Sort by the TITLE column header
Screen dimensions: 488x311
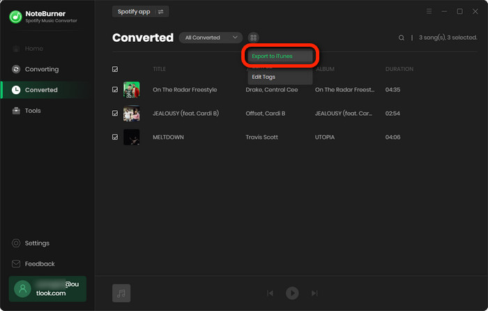tap(159, 69)
